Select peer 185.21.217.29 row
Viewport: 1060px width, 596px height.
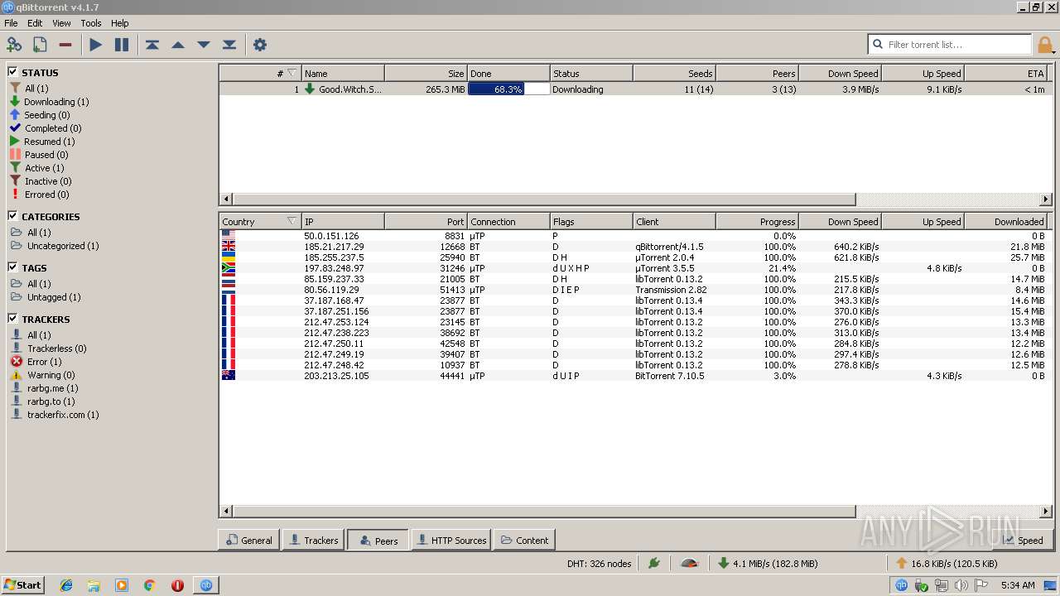[x=633, y=247]
